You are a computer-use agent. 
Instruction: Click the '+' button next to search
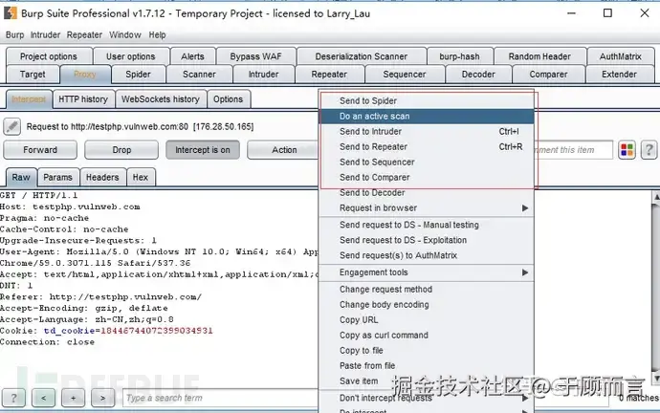tap(73, 398)
